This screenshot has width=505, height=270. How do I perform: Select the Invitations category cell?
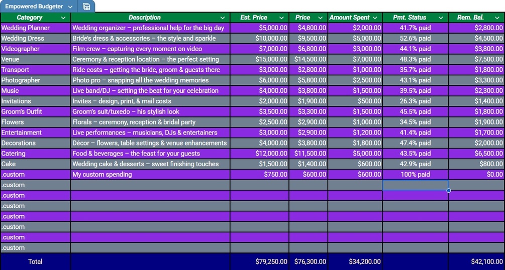[36, 101]
